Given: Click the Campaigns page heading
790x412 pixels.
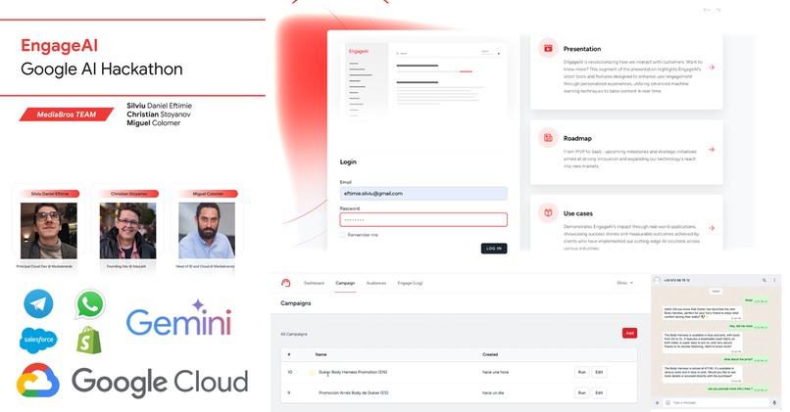Looking at the screenshot, I should [x=296, y=303].
